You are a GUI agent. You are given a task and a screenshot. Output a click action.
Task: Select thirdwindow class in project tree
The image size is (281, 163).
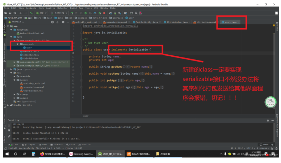[29, 58]
